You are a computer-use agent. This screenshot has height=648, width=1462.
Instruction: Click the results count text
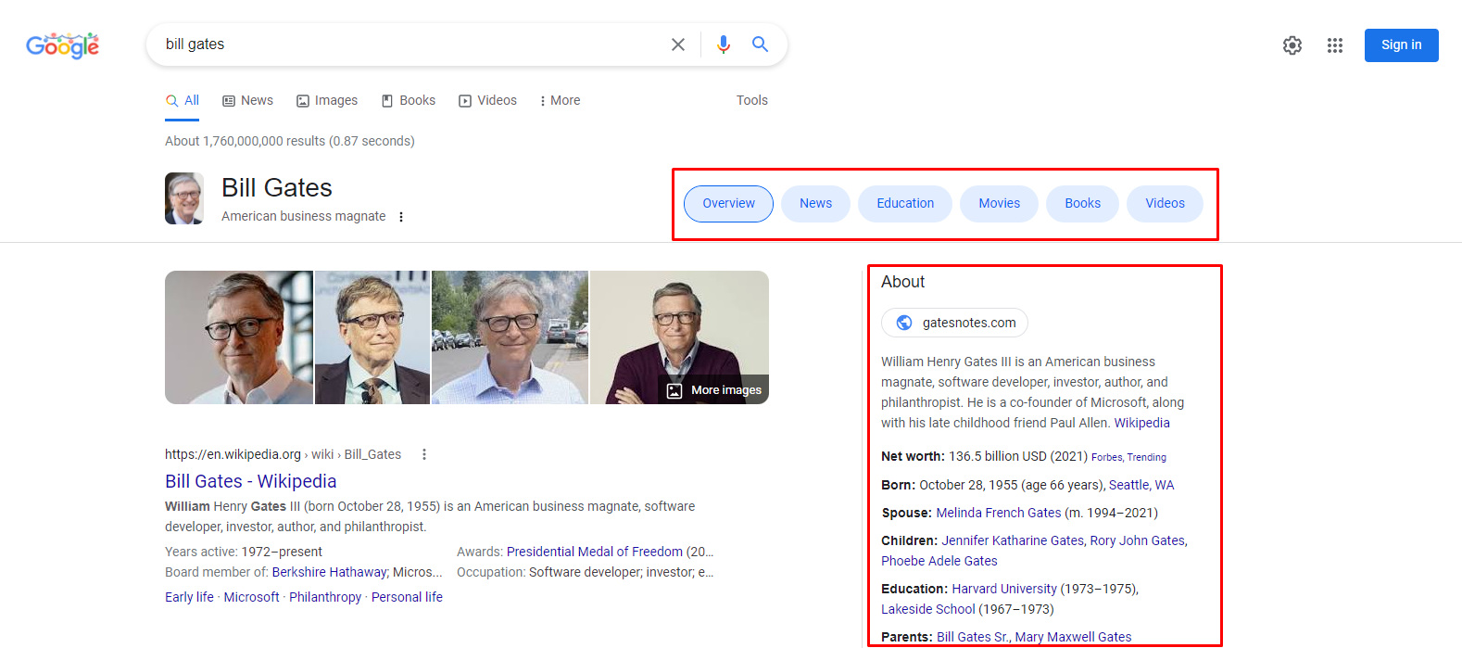coord(290,141)
